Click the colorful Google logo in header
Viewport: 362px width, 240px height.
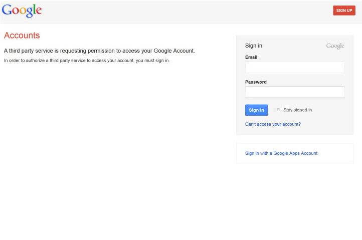point(22,11)
